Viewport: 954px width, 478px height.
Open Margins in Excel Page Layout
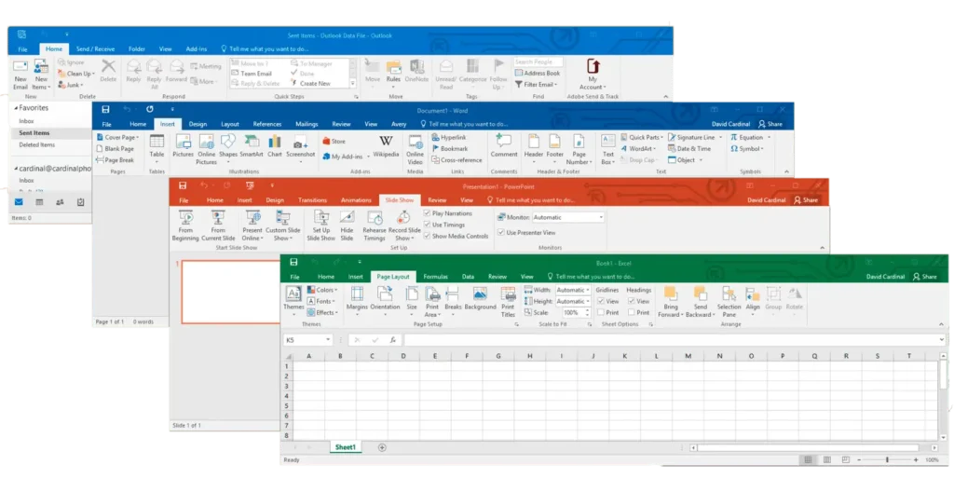tap(357, 302)
